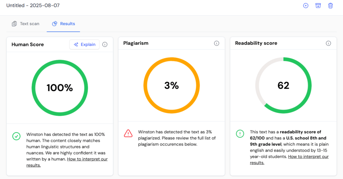Image resolution: width=343 pixels, height=179 pixels.
Task: Click the Readability score card heading
Action: tap(256, 43)
